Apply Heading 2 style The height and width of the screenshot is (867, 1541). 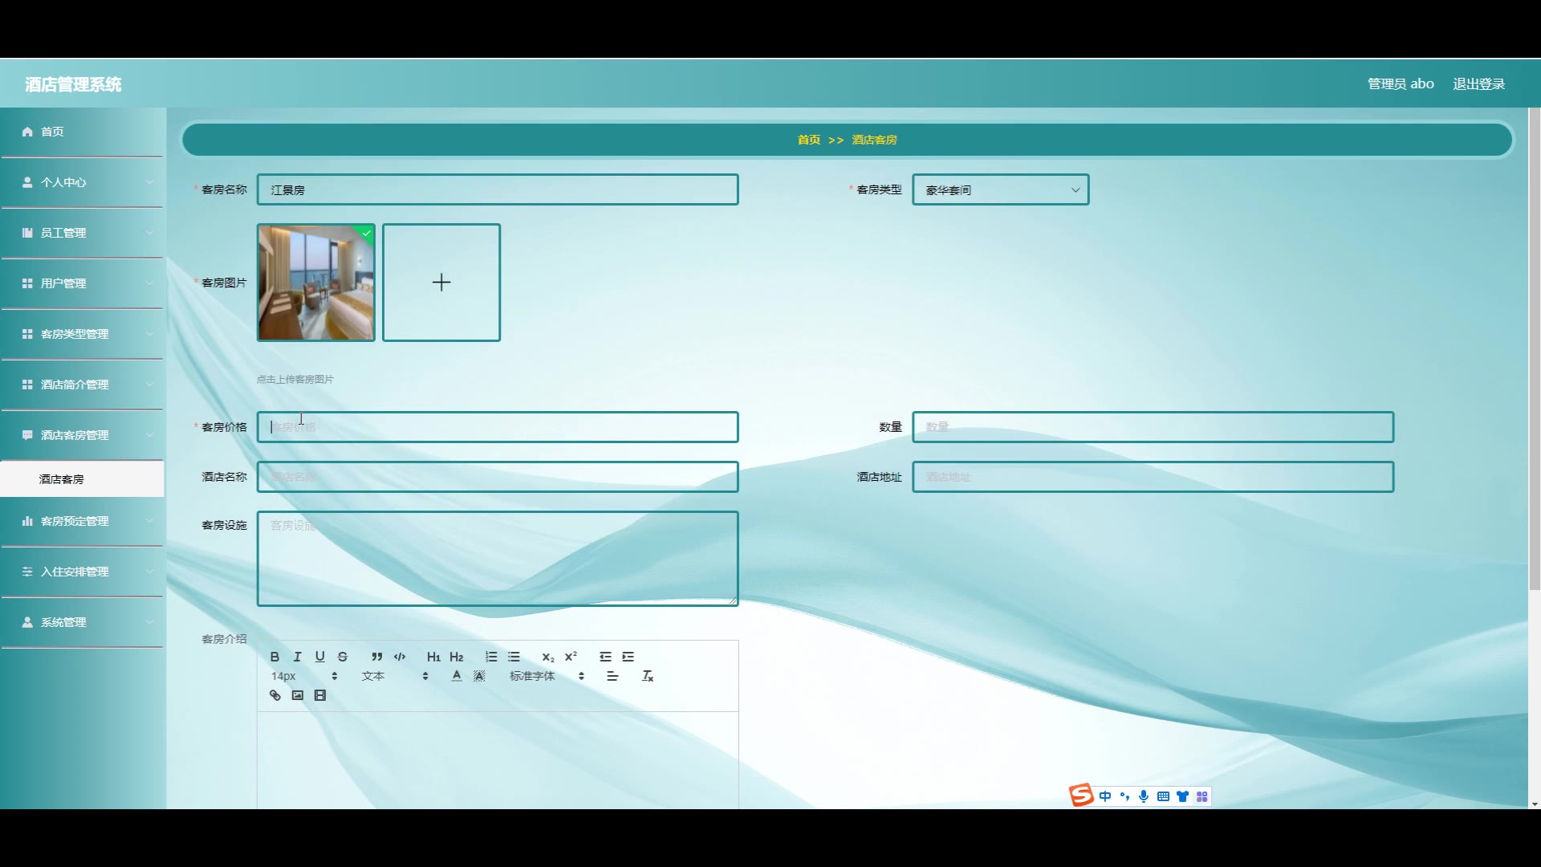click(x=457, y=657)
